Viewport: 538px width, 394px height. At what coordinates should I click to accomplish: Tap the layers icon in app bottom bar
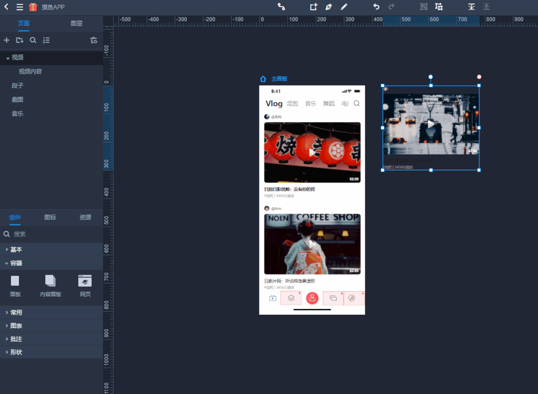tap(291, 298)
